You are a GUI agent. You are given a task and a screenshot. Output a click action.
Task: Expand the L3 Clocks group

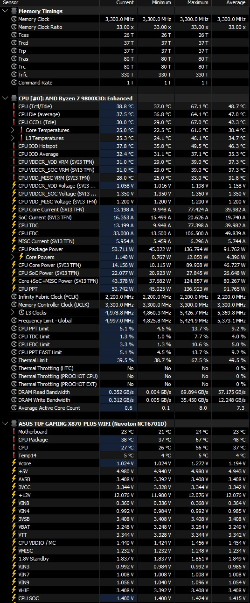coord(13,313)
